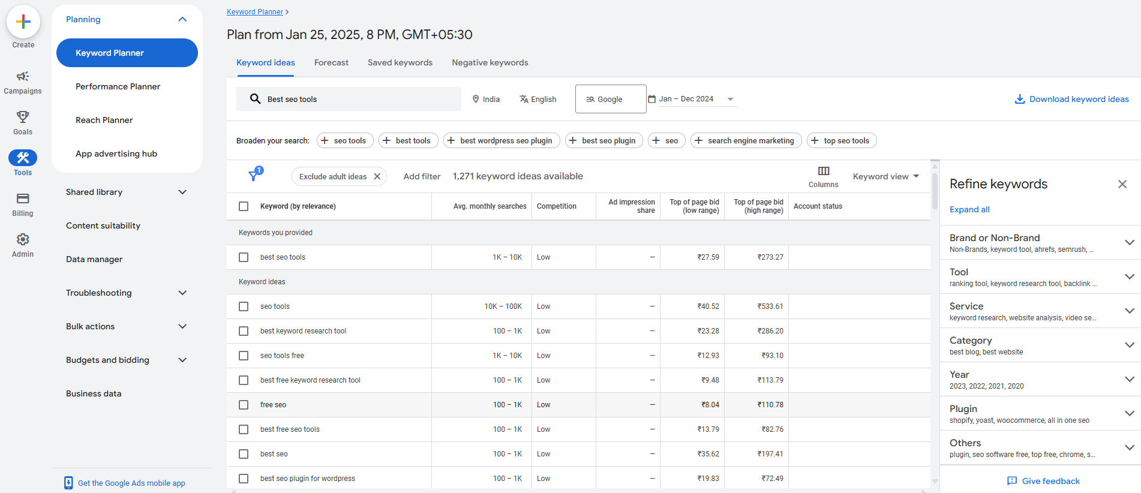1141x493 pixels.
Task: Click Download keyword ideas
Action: 1071,99
